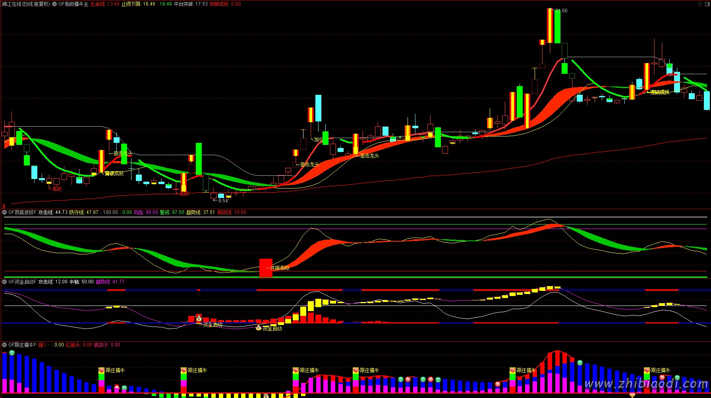Click the GF资金启动F indicator name

[22, 282]
